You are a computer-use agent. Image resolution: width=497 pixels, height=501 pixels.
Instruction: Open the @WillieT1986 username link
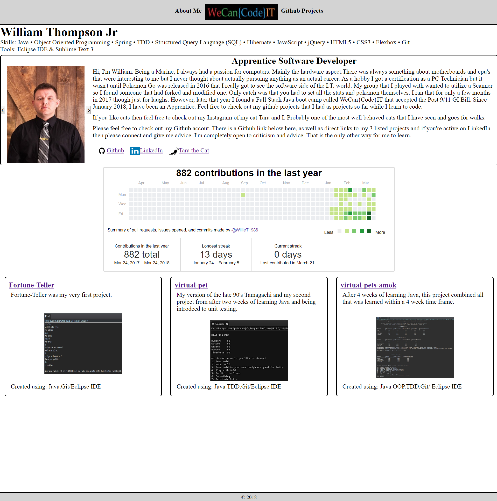pos(244,230)
